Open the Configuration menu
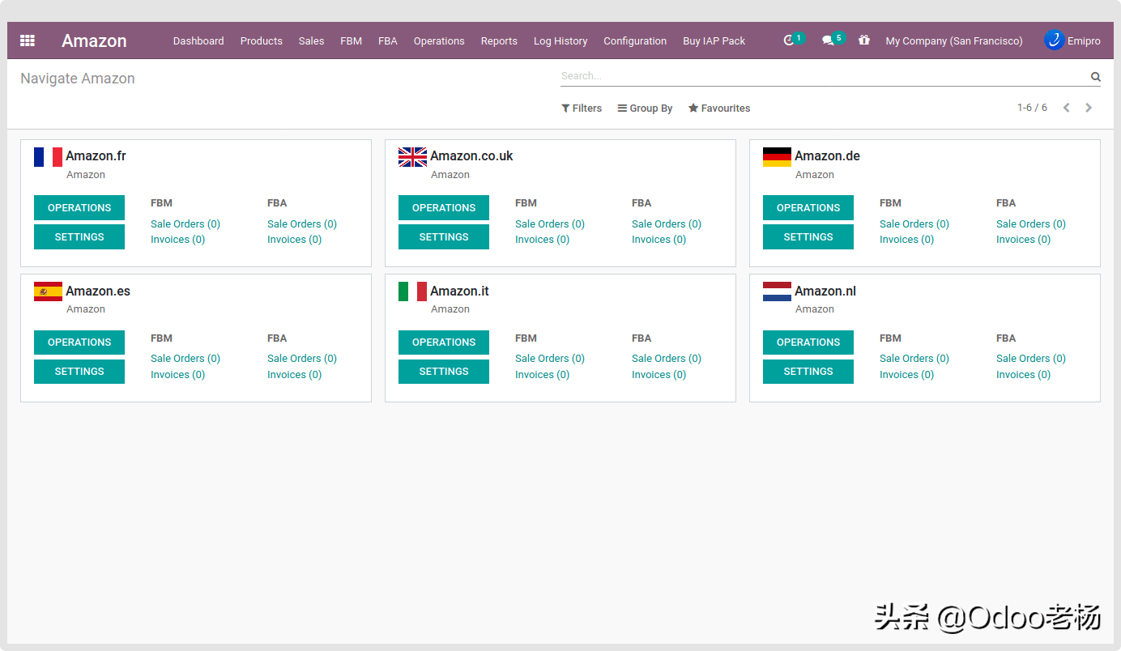The image size is (1121, 651). [634, 41]
